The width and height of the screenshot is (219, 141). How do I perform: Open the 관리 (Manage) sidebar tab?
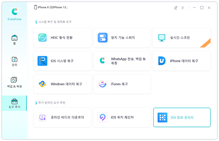[14, 61]
